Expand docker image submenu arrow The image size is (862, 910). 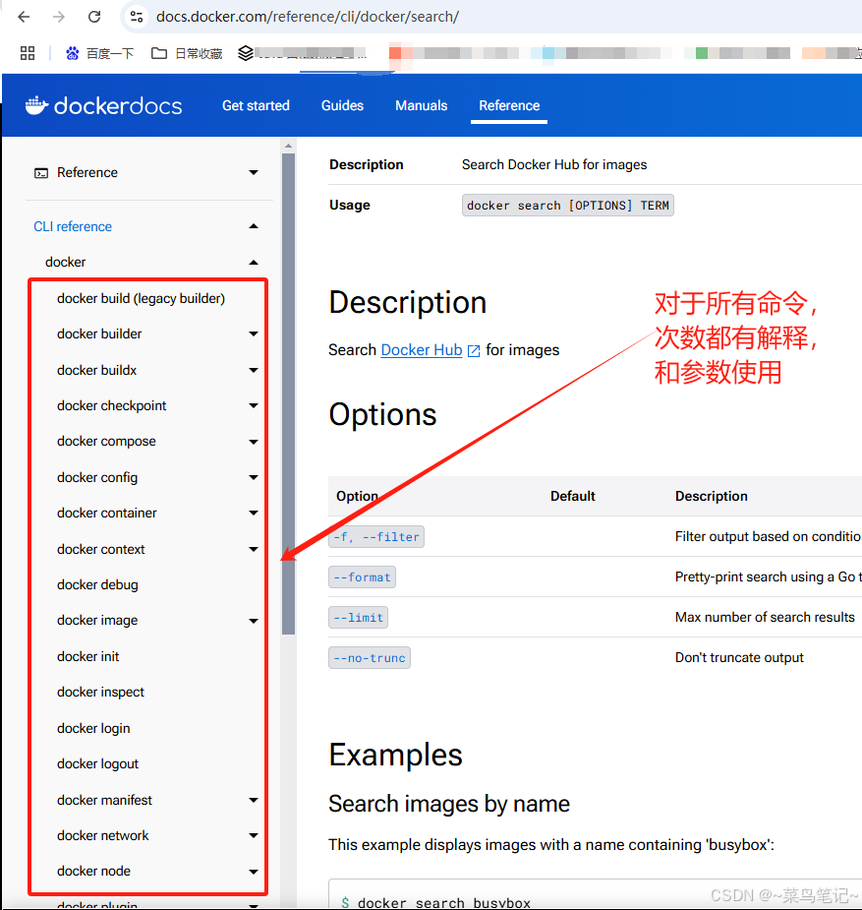[x=254, y=621]
